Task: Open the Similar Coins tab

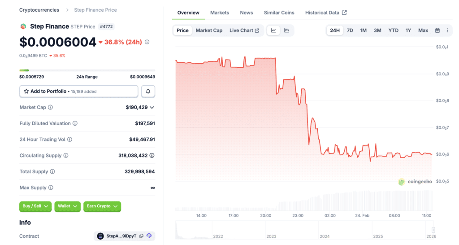Action: [279, 13]
